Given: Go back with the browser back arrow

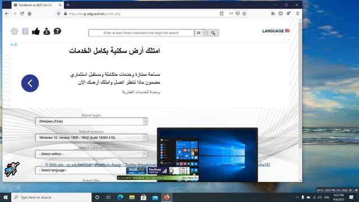Looking at the screenshot, I should 7,13.
